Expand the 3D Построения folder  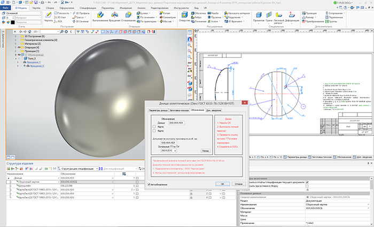[15, 36]
